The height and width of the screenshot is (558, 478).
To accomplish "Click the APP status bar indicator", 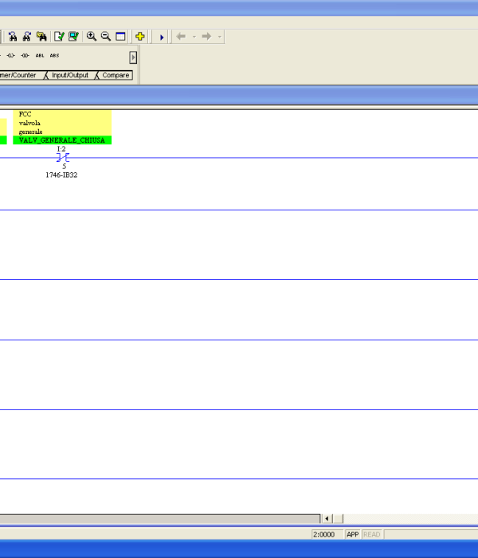I will click(352, 534).
